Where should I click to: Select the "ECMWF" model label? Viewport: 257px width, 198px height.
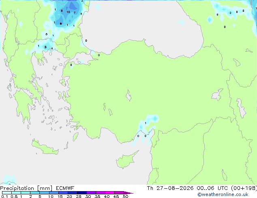click(x=65, y=188)
